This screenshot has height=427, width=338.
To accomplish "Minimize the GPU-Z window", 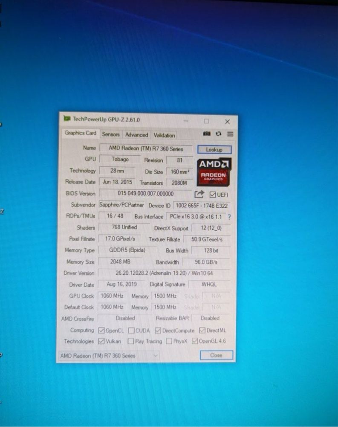I will [186, 121].
